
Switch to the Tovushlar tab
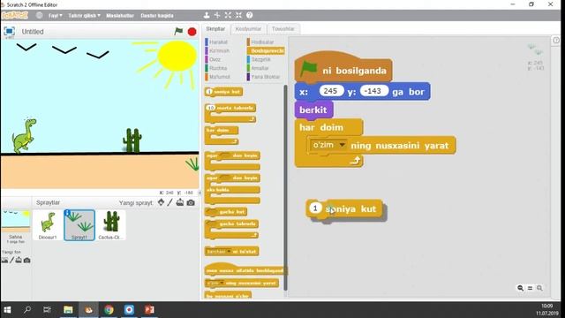(x=283, y=29)
